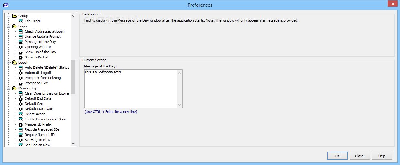The height and width of the screenshot is (165, 400).
Task: Click the icon beside Clear Dues Entries on Expire
Action: (x=21, y=93)
